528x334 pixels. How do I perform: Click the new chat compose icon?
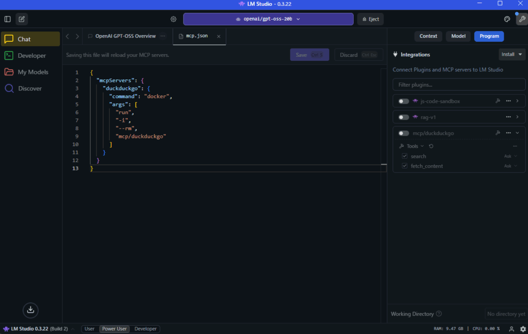(x=22, y=19)
